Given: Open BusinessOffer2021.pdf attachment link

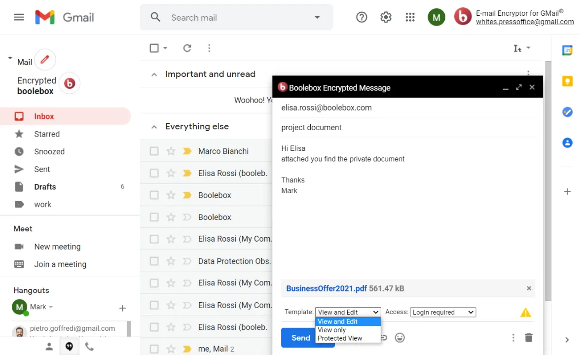Looking at the screenshot, I should tap(326, 288).
